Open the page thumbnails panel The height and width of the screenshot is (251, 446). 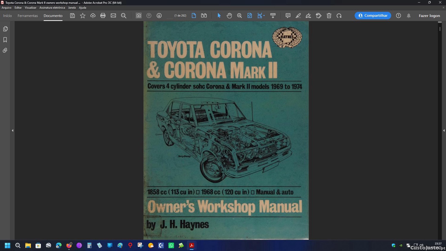(x=5, y=29)
